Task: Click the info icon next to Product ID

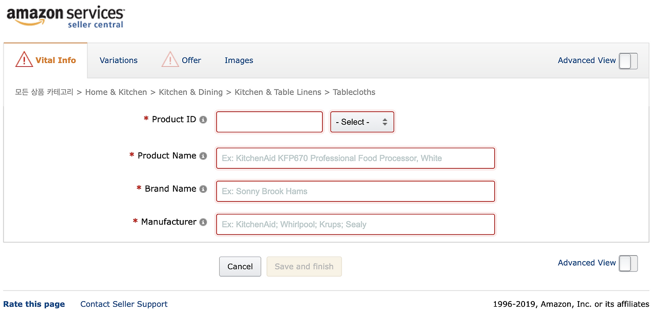Action: pos(203,120)
